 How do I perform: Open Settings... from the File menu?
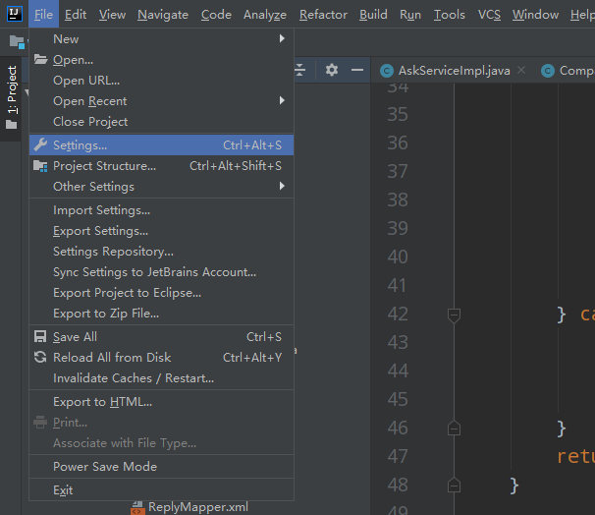click(x=161, y=144)
